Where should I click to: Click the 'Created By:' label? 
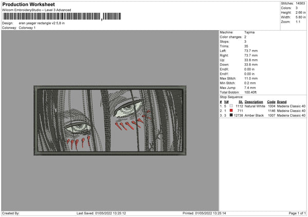click(x=11, y=213)
